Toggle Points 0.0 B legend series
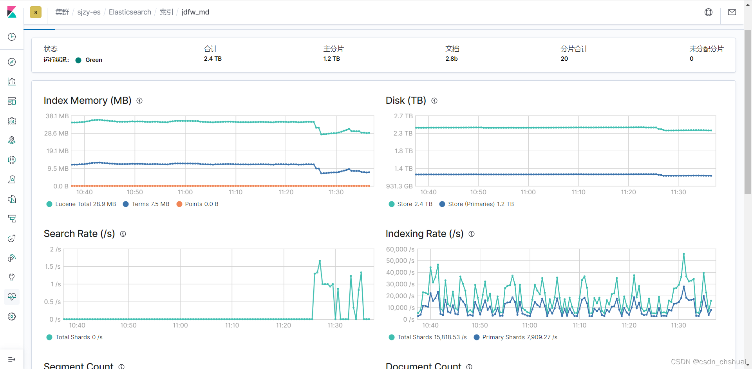Viewport: 752px width, 369px height. 197,204
